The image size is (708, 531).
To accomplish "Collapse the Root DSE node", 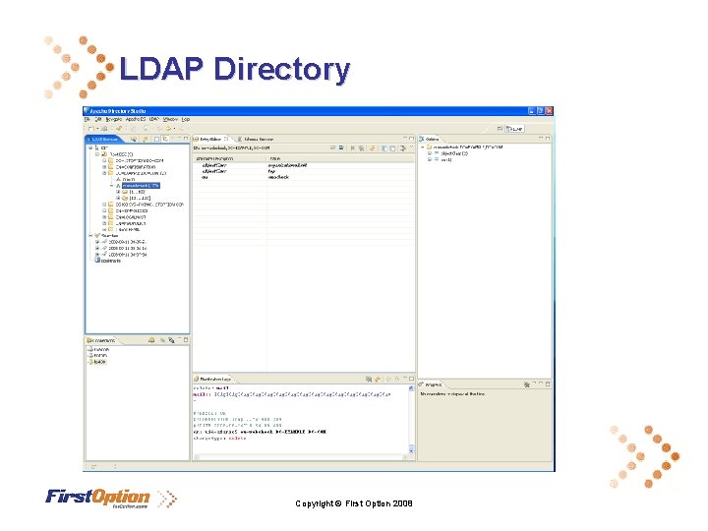I will [97, 154].
